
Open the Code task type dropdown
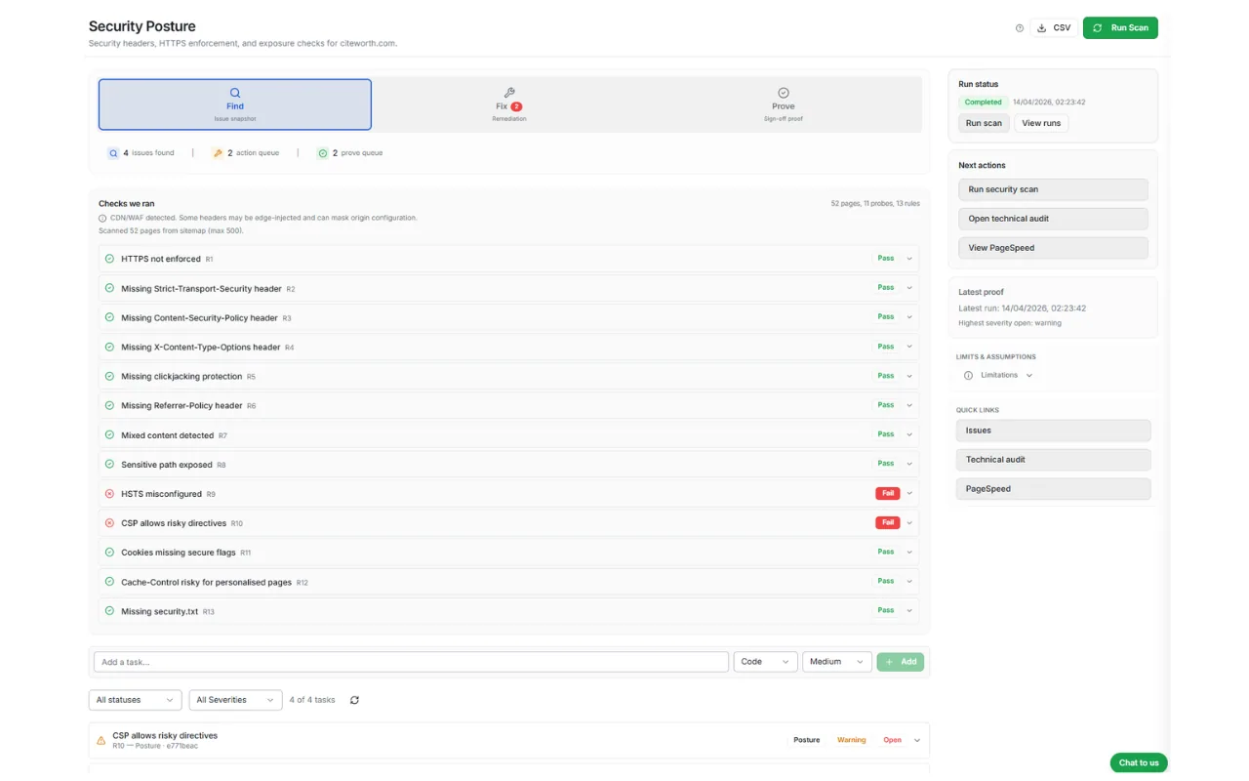coord(766,662)
